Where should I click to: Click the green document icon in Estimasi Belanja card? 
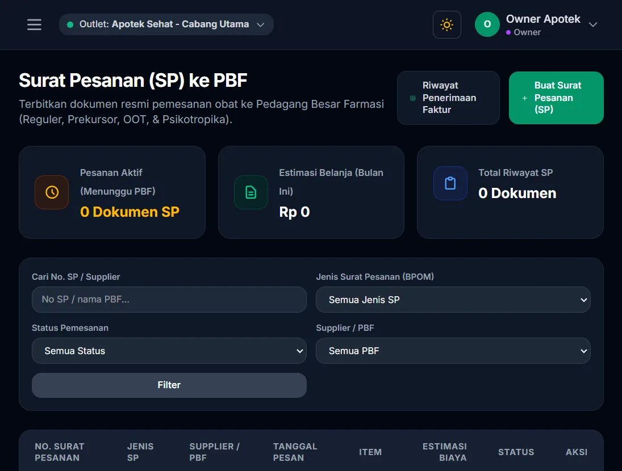[x=251, y=192]
